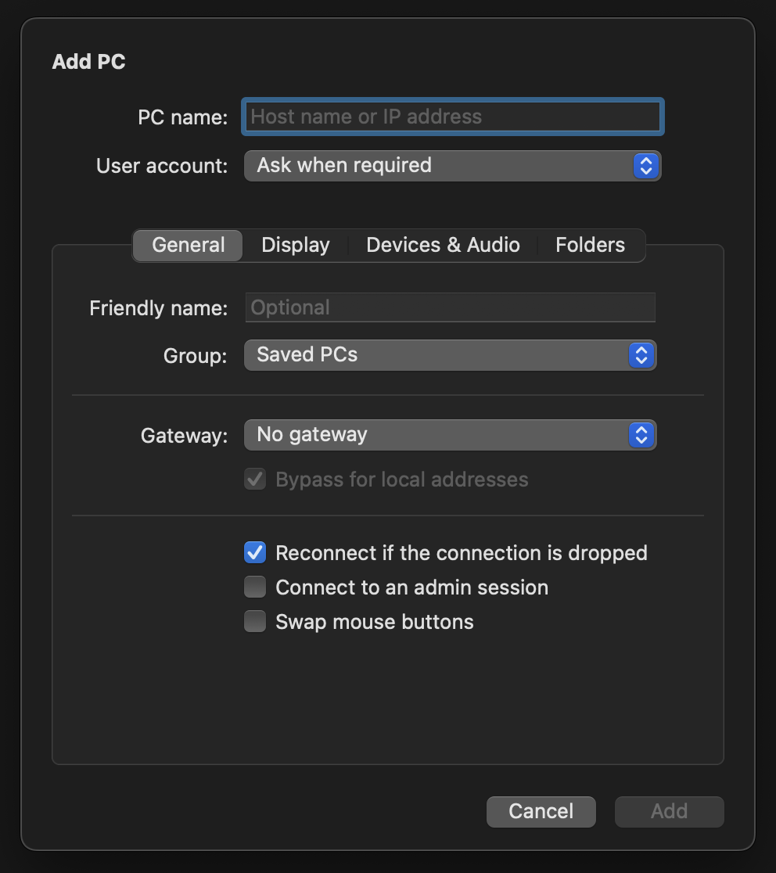Click the Cancel button
Screen dimensions: 776x873
click(541, 811)
